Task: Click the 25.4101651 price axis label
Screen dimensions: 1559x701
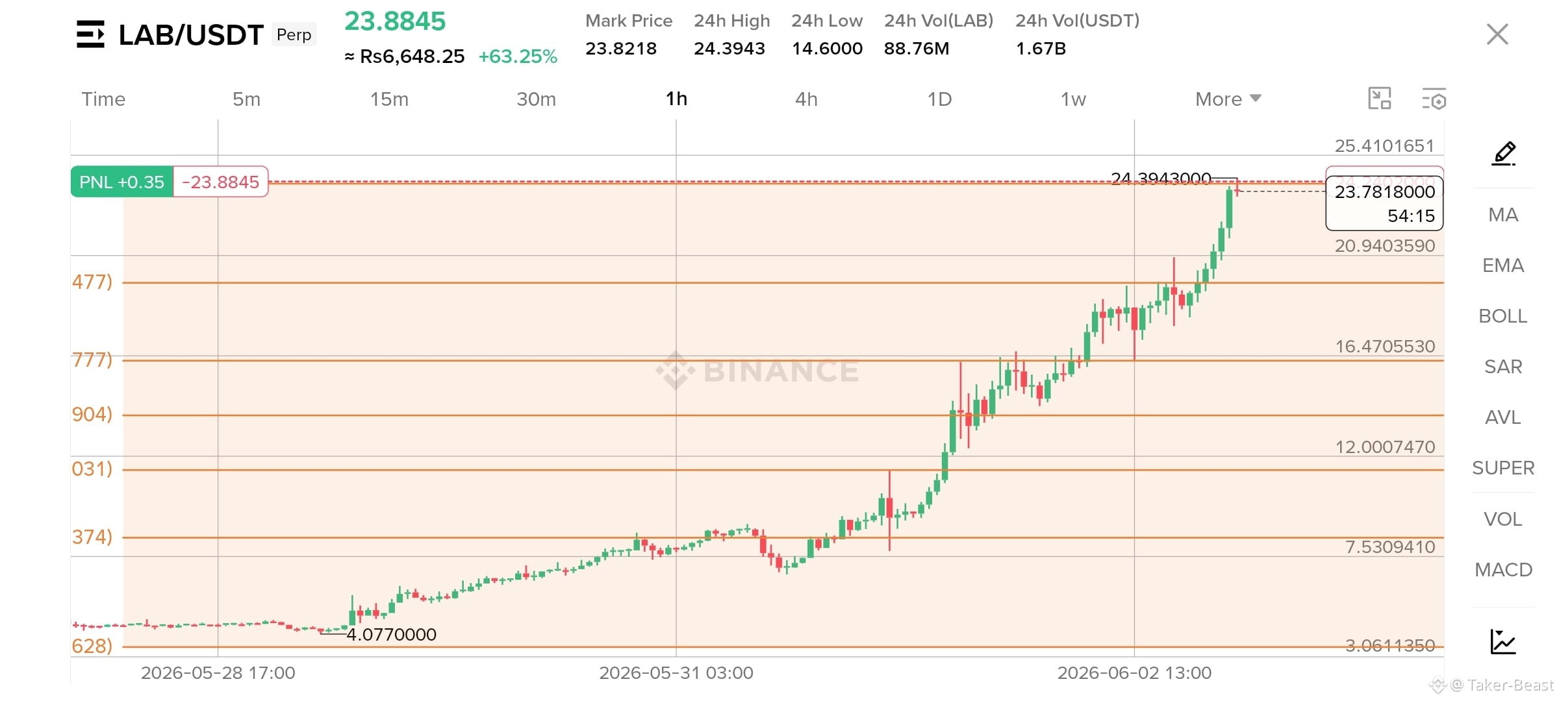Action: (1384, 145)
